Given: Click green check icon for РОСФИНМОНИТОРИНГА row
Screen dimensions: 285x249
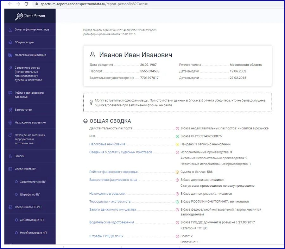Looking at the screenshot, I should click(x=177, y=202).
